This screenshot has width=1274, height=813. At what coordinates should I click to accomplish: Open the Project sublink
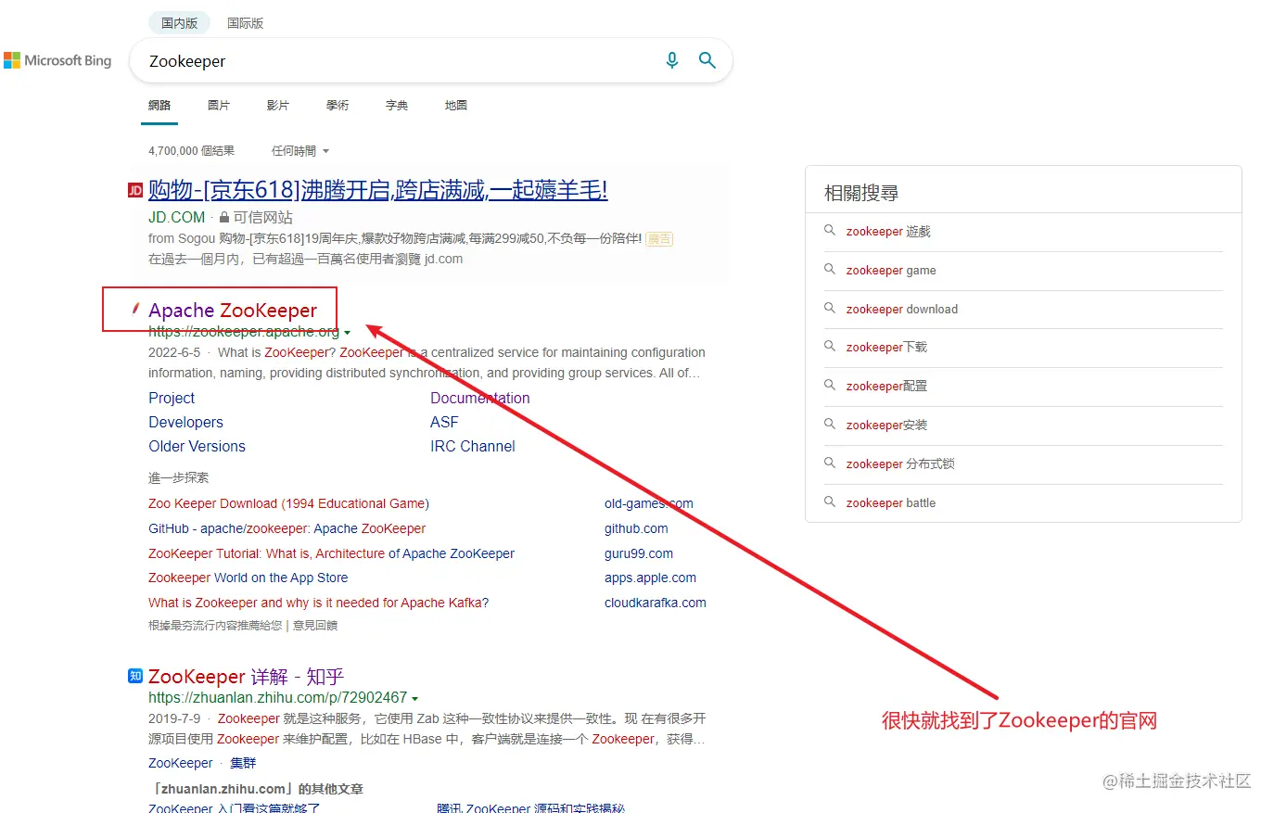(172, 398)
